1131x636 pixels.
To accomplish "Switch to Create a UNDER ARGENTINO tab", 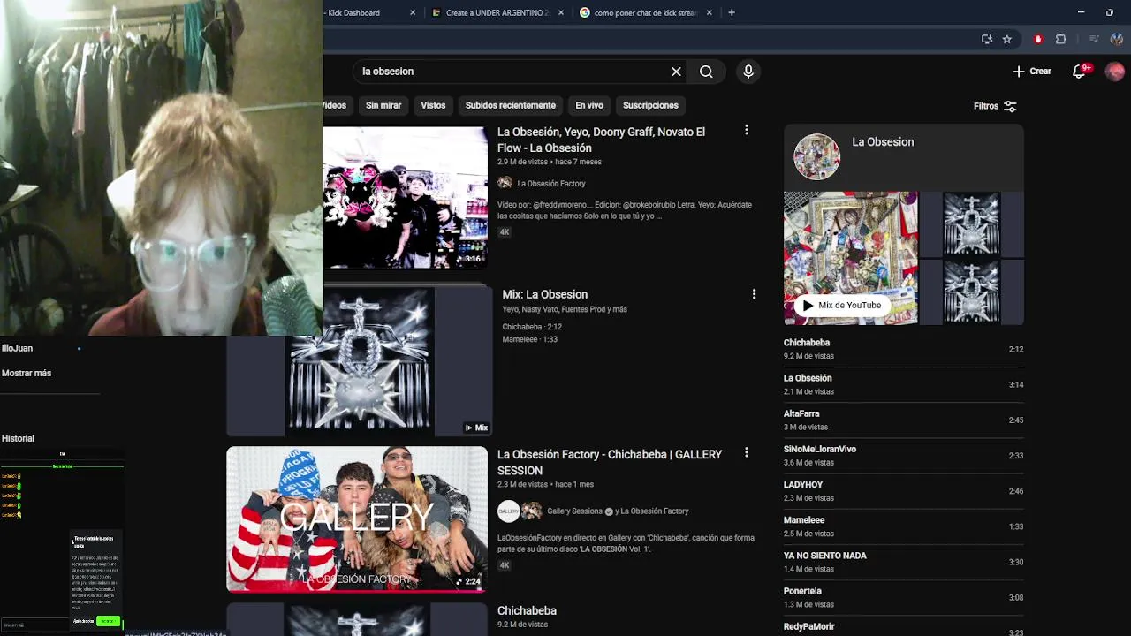I will (x=497, y=12).
